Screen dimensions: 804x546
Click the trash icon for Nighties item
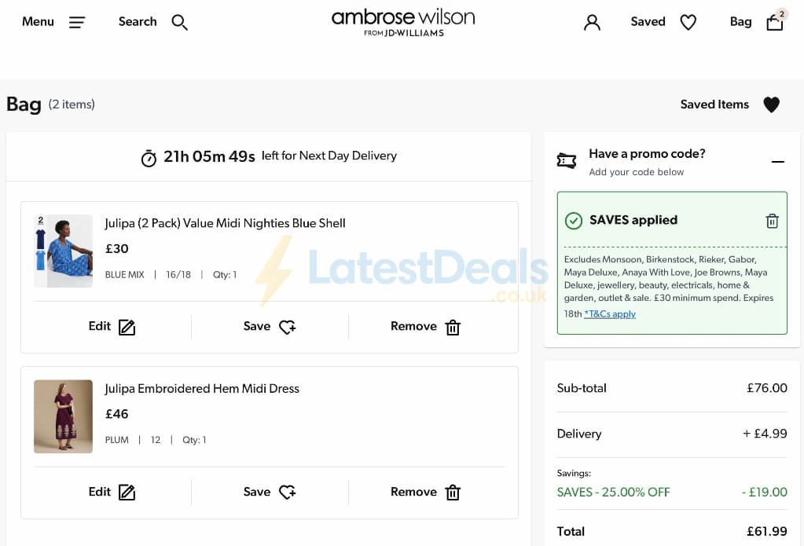pyautogui.click(x=453, y=327)
